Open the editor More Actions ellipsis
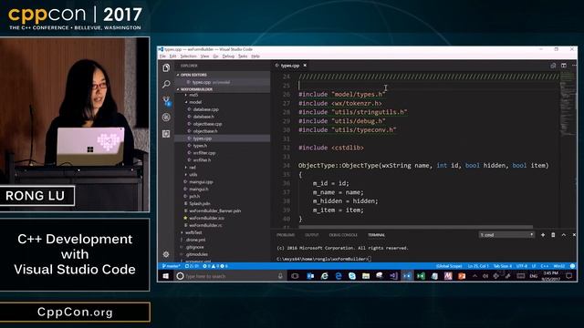 click(x=574, y=66)
